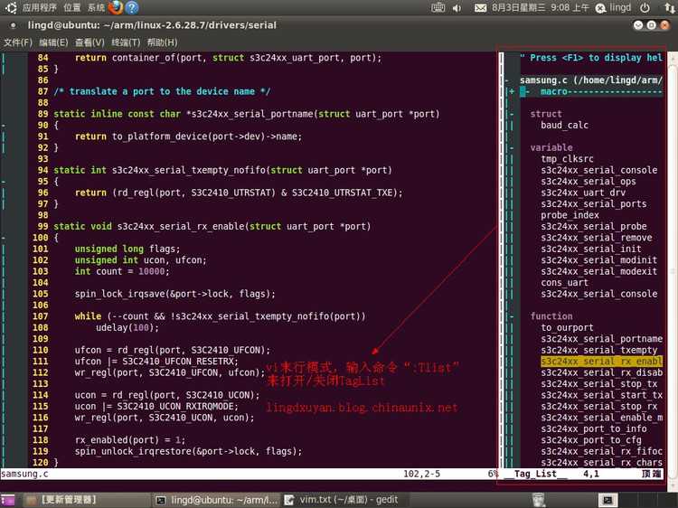Collapse the function group in Tag List
This screenshot has height=508, width=678.
coord(512,316)
